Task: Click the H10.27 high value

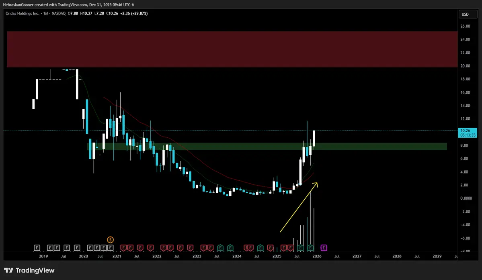Action: [x=86, y=14]
